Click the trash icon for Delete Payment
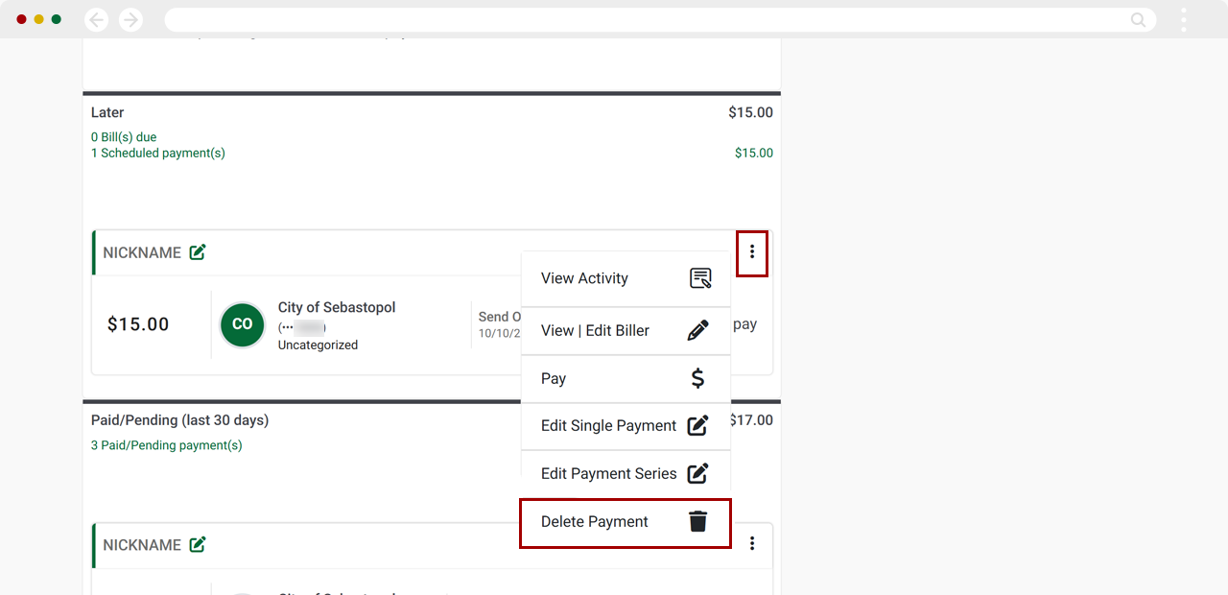Screen dimensions: 1228x595 697,521
